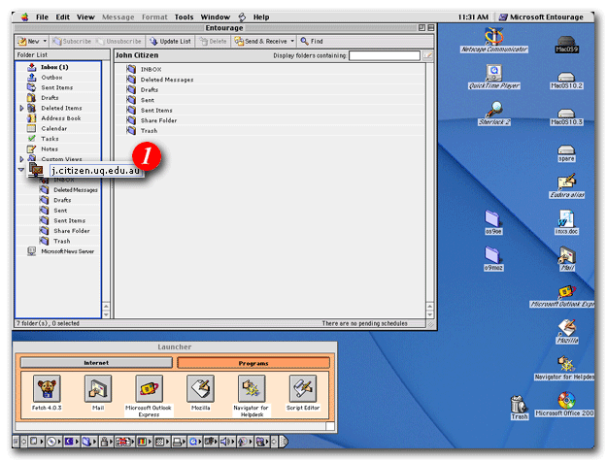
Task: Click the Update List button
Action: (171, 42)
